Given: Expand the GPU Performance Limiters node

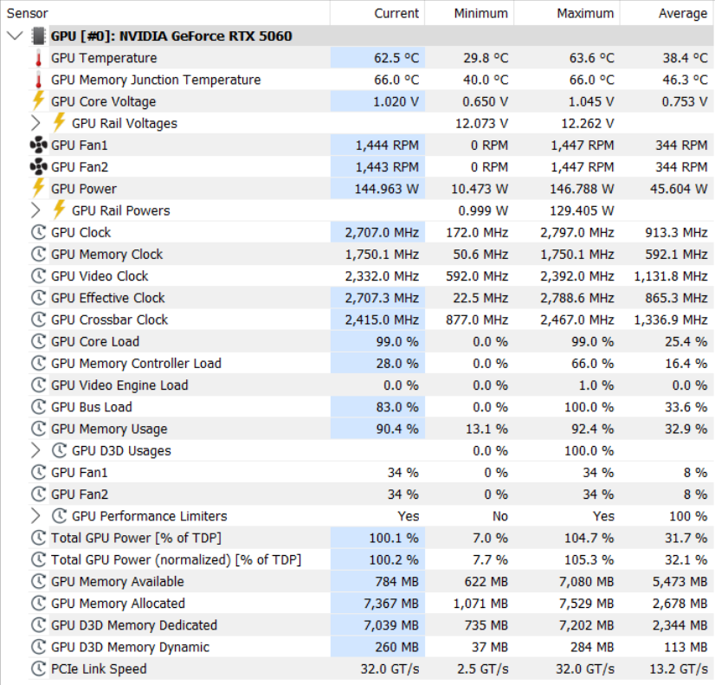Looking at the screenshot, I should pyautogui.click(x=35, y=516).
